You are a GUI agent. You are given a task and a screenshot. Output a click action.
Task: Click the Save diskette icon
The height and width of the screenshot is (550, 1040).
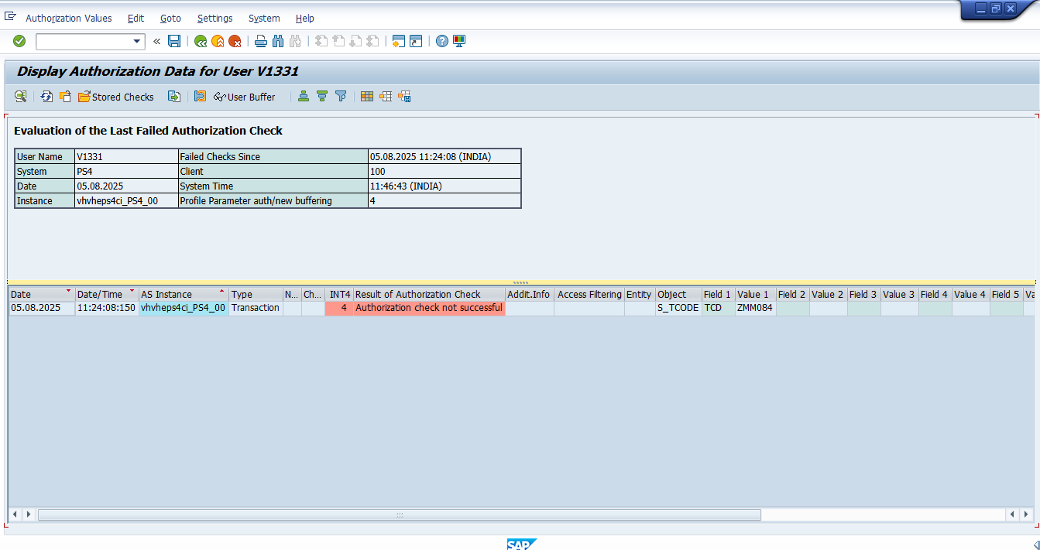(x=174, y=41)
